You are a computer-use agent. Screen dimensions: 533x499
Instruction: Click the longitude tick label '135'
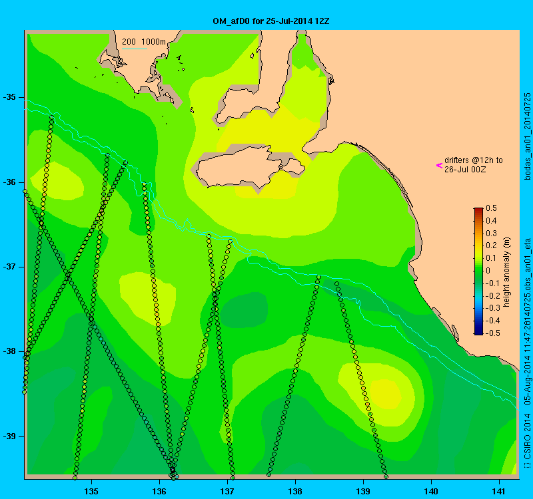[91, 491]
